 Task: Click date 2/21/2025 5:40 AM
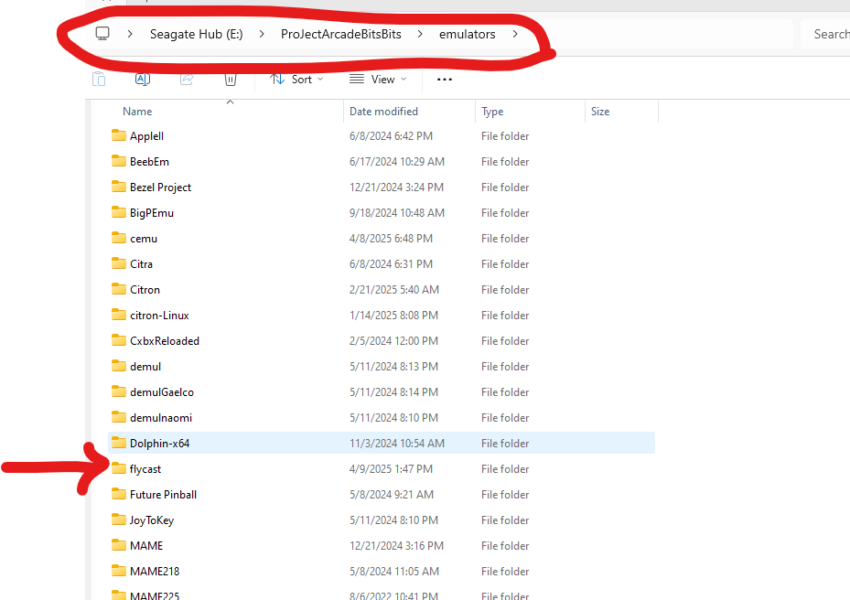coord(394,289)
